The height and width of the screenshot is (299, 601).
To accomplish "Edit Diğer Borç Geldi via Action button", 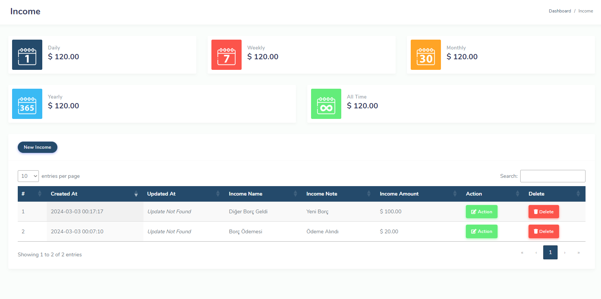I will [x=481, y=212].
